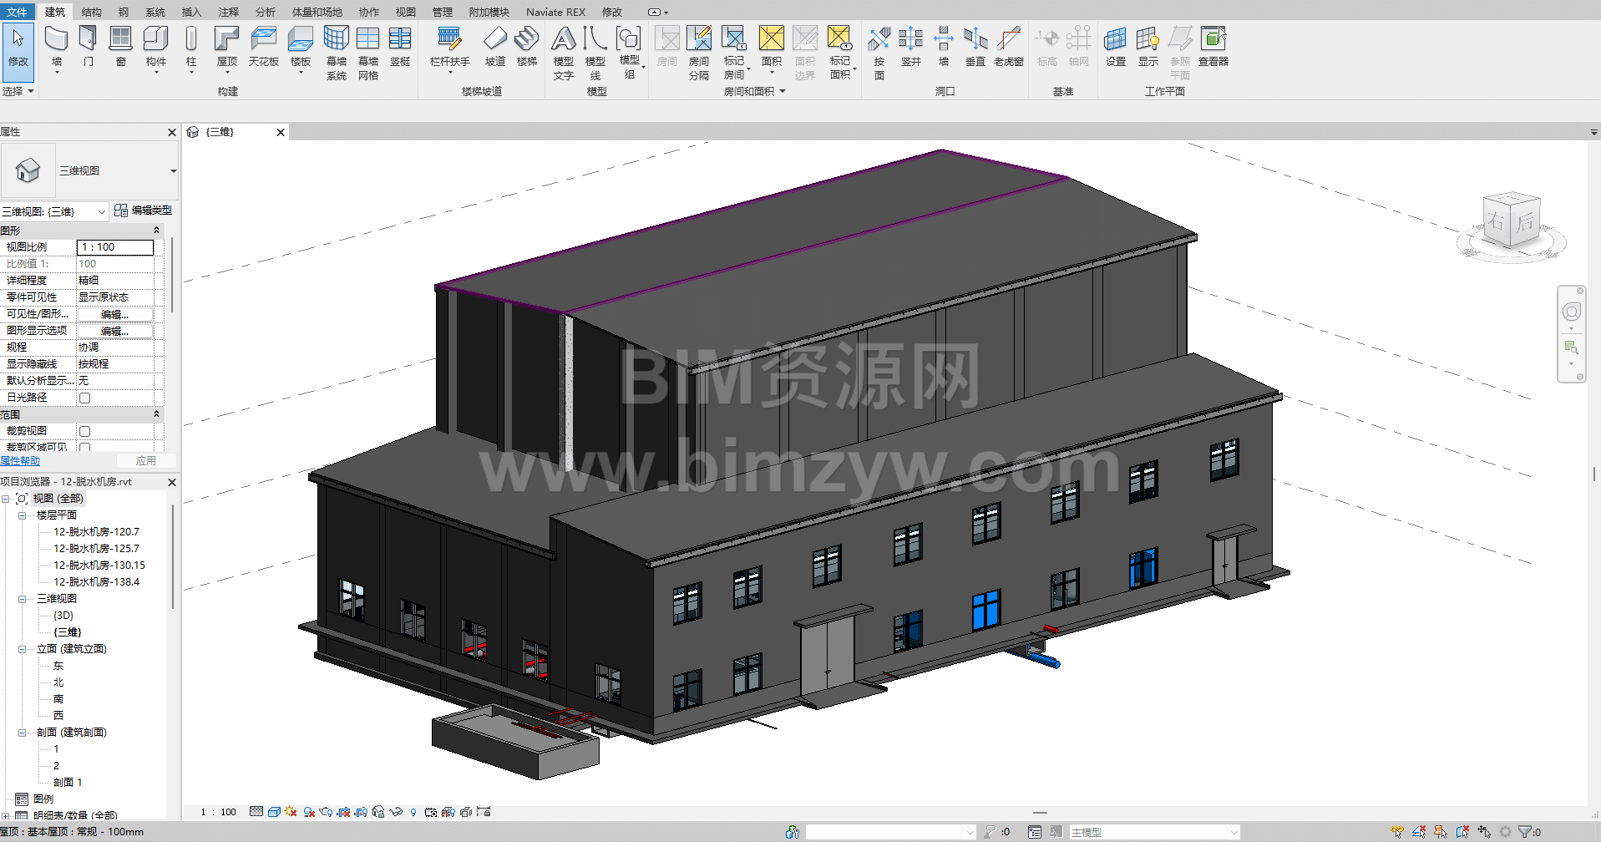
Task: Toggle sun path off icon in view bar
Action: point(291,811)
